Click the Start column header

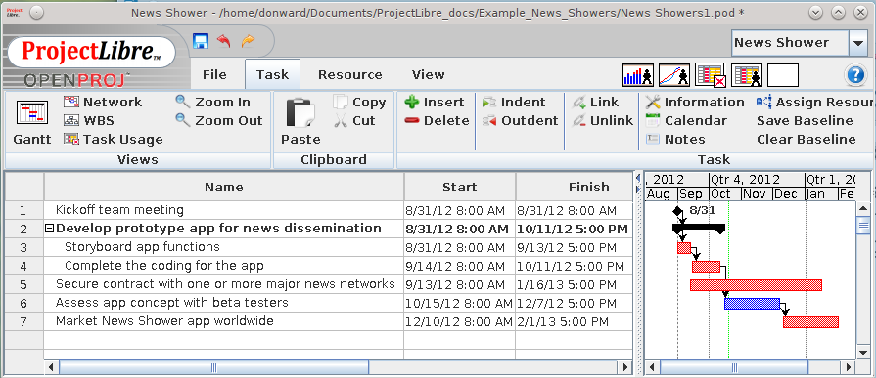point(459,187)
